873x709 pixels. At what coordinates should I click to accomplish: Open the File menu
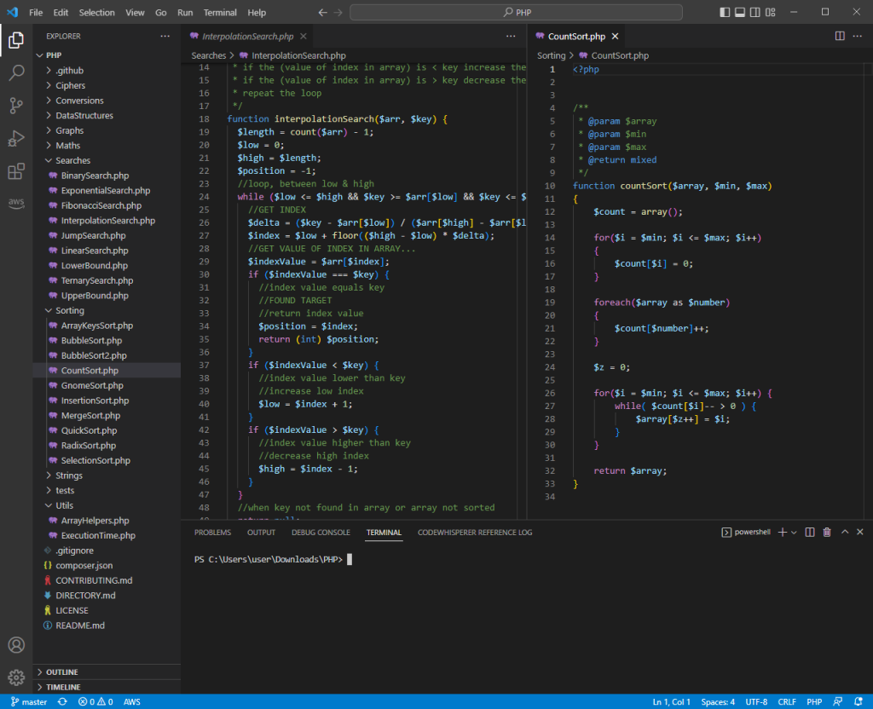[x=36, y=12]
